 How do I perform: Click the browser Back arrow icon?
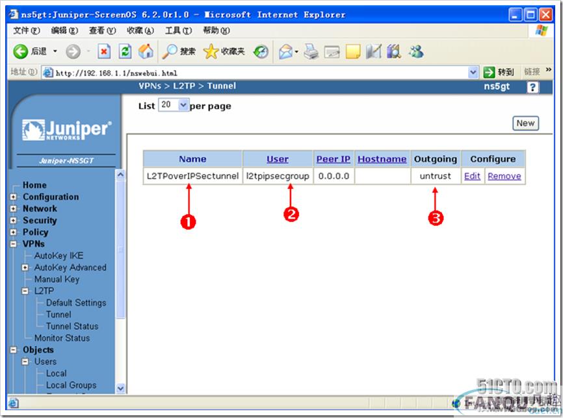tap(21, 51)
